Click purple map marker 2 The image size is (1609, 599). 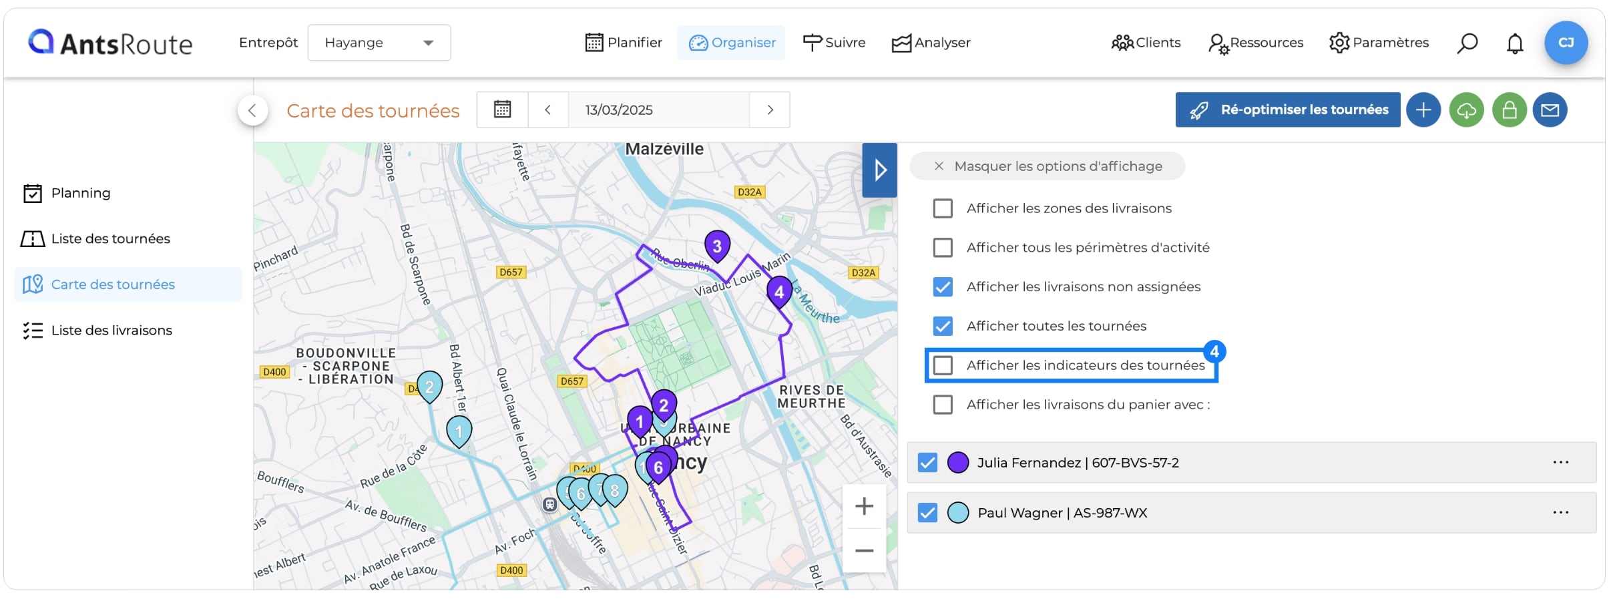[x=664, y=405]
